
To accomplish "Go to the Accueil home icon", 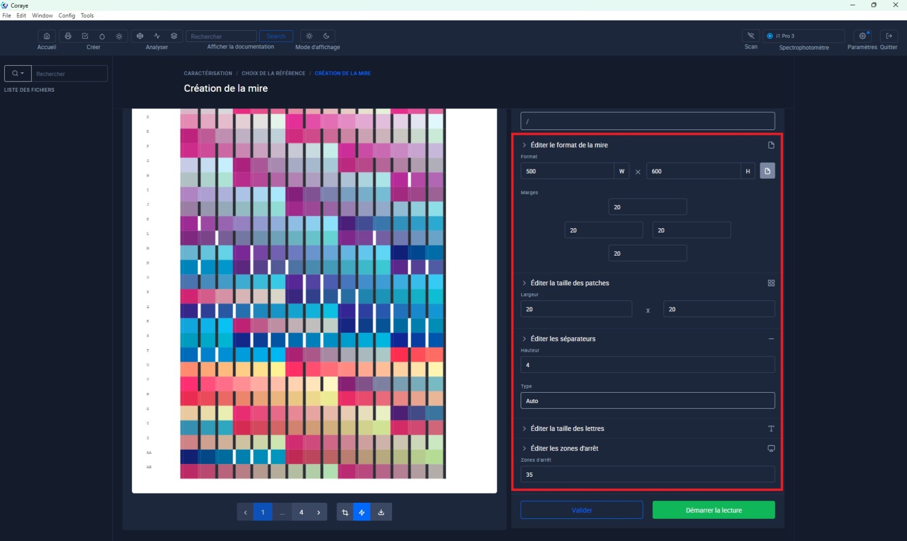I will (x=46, y=36).
